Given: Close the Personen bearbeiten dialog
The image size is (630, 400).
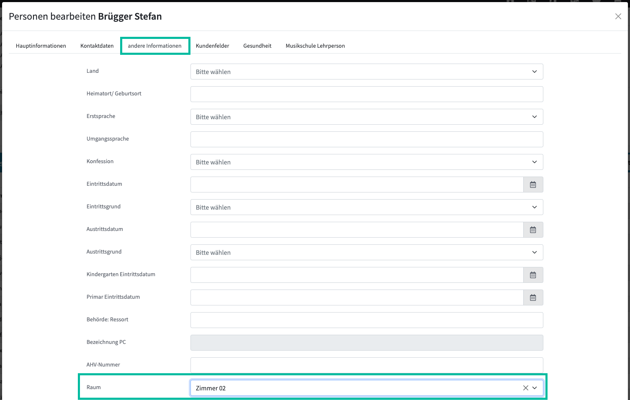Looking at the screenshot, I should 618,16.
